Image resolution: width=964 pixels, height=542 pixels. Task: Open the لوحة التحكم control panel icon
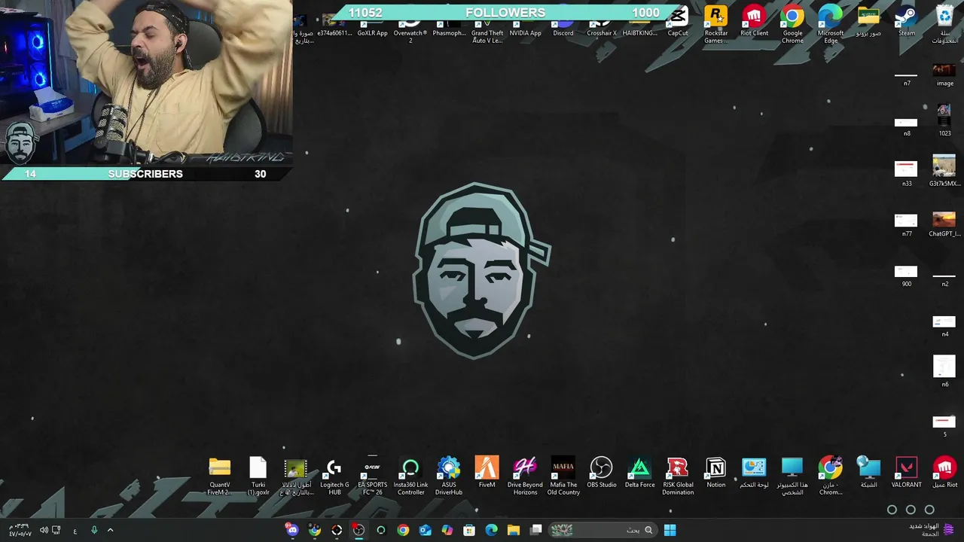pyautogui.click(x=754, y=473)
